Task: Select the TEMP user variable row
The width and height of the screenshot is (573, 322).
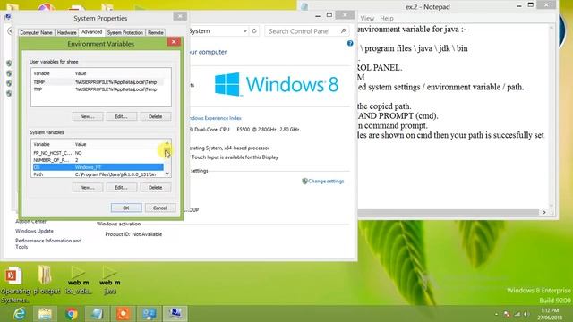Action: 98,82
